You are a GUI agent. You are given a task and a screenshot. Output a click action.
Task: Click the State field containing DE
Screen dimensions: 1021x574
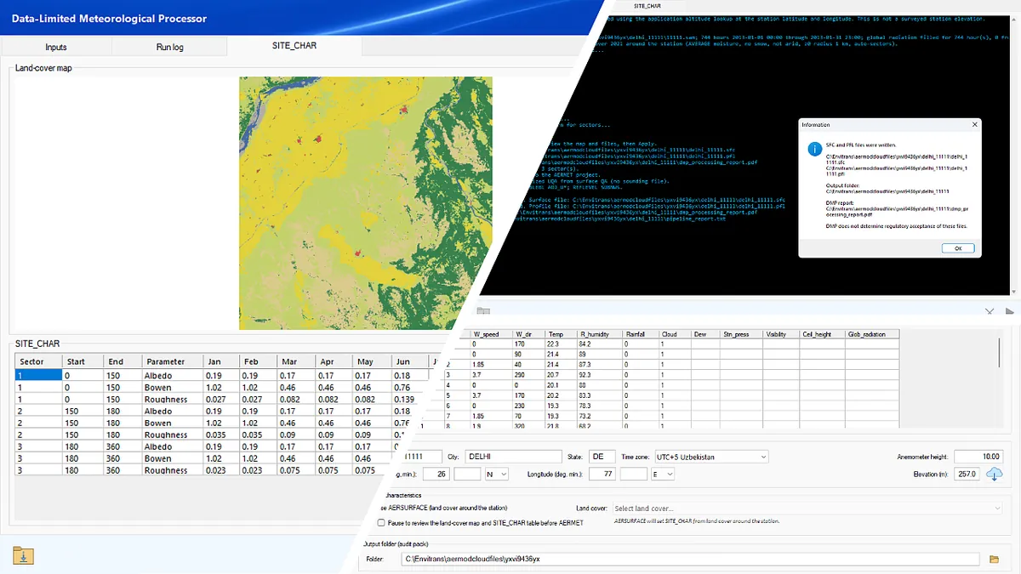[x=602, y=457]
